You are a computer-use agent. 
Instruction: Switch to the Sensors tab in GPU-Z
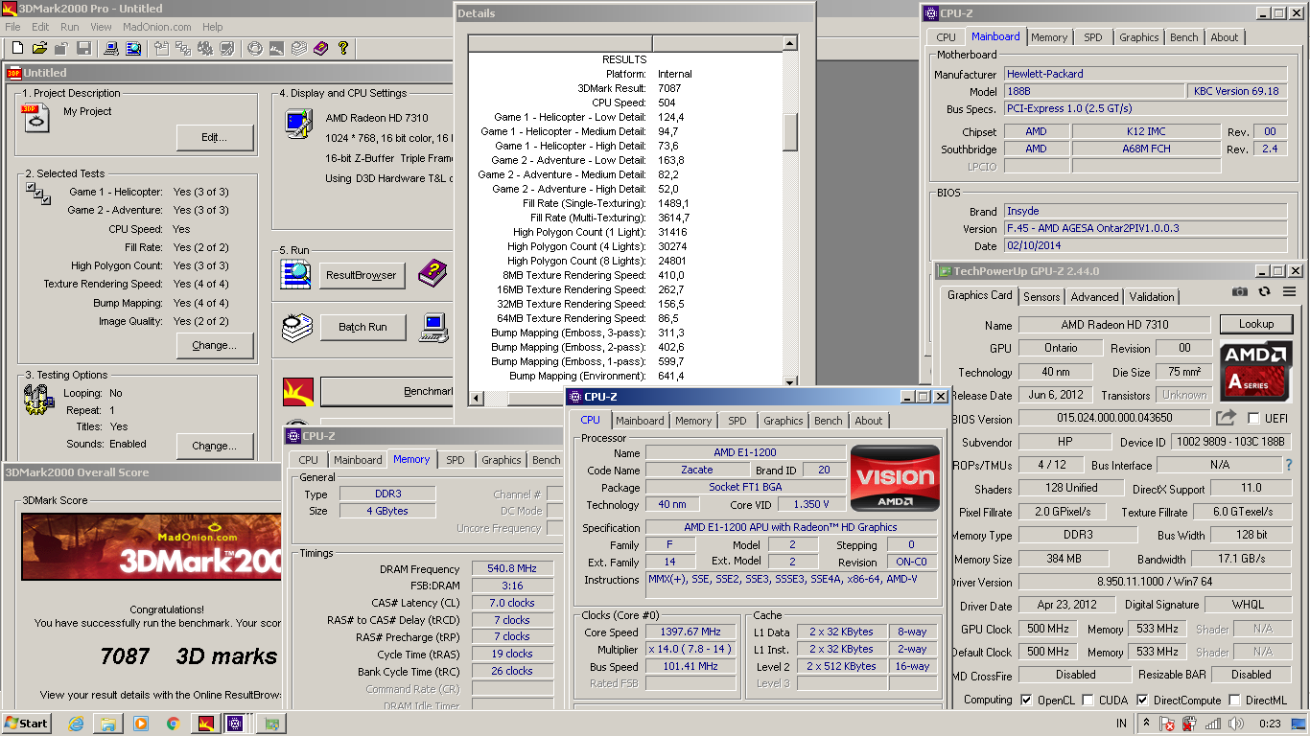pos(1041,297)
